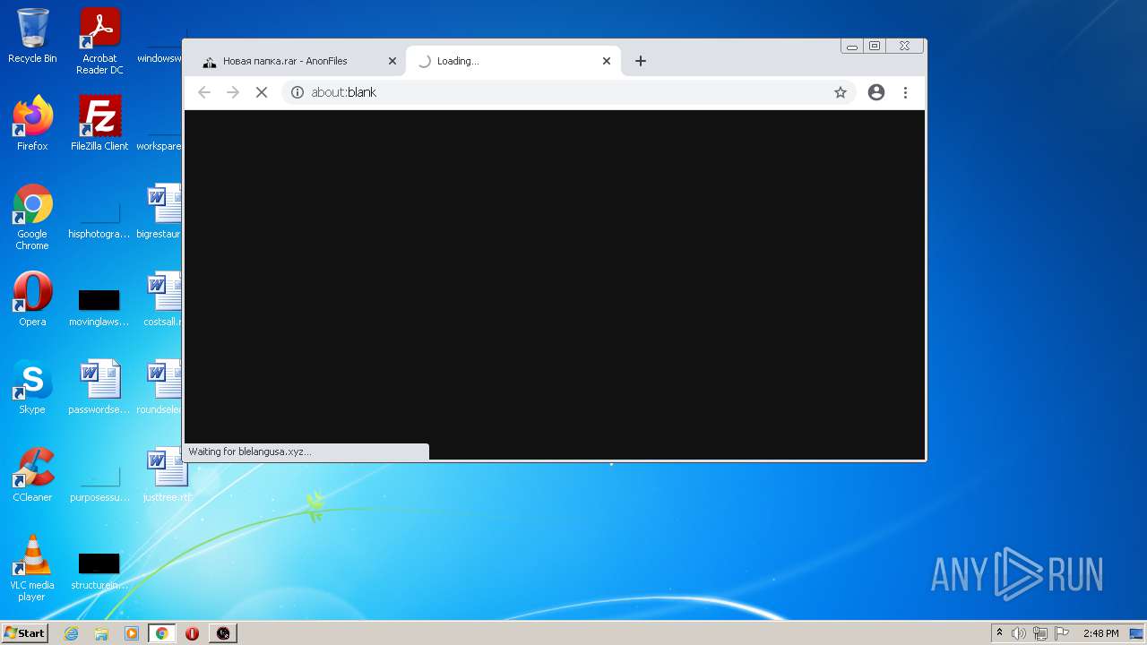Click the about:blank address bar

[x=569, y=92]
